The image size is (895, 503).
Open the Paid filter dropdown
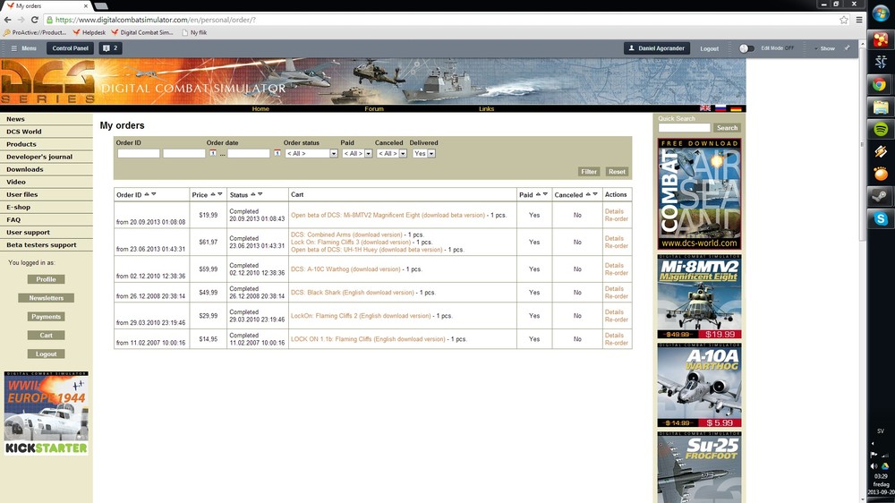click(357, 154)
